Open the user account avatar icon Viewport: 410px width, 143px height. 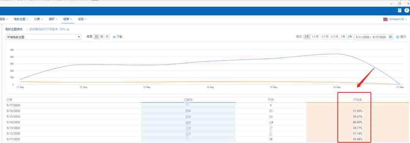[407, 11]
